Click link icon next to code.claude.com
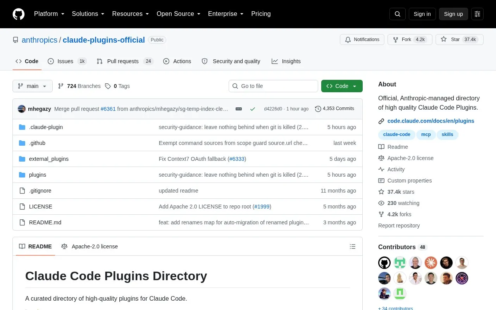 [381, 121]
